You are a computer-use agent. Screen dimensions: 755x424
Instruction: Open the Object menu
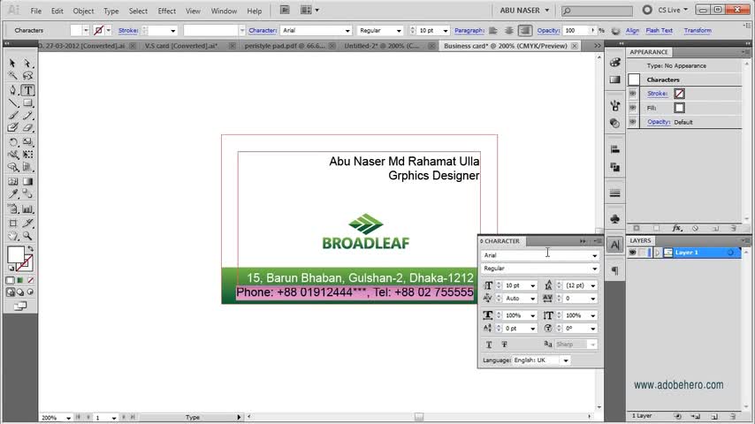(x=83, y=11)
